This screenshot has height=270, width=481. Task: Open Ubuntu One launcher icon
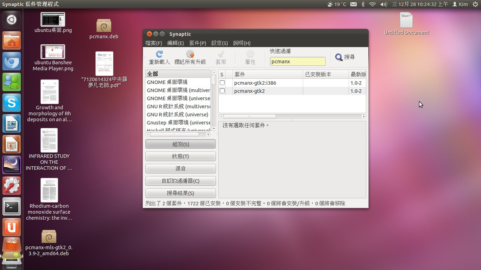tap(12, 227)
